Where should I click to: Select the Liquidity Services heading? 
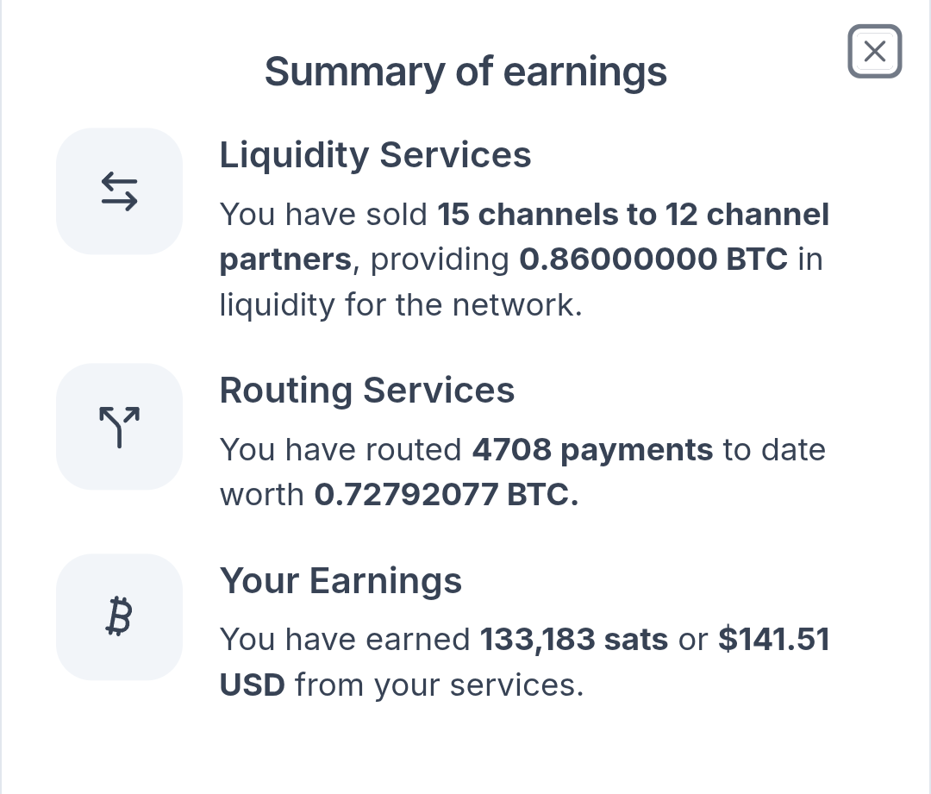click(x=375, y=155)
